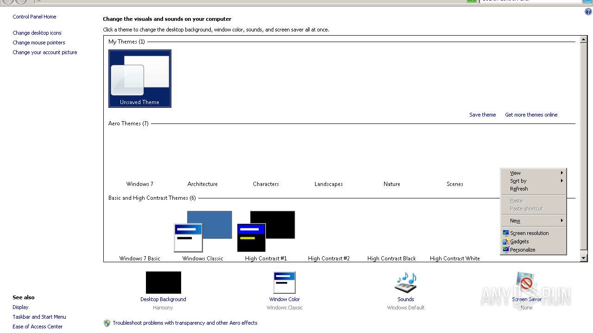
Task: Select the High Contrast Black theme label
Action: click(391, 259)
